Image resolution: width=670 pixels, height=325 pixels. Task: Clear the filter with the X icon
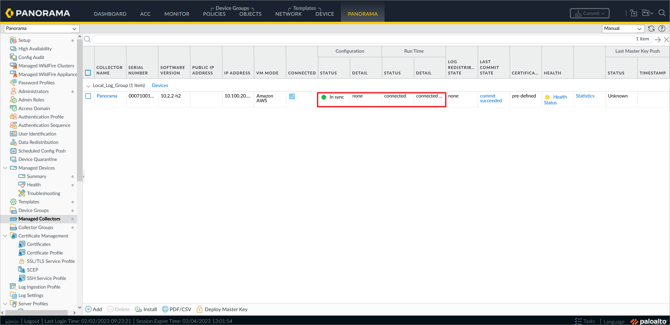(667, 40)
